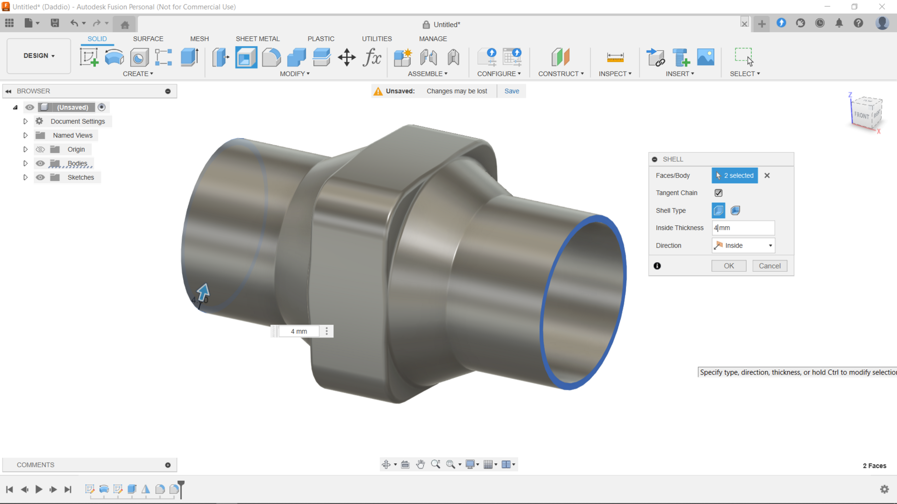Click the Create Sketch tool icon
This screenshot has width=897, height=504.
89,57
